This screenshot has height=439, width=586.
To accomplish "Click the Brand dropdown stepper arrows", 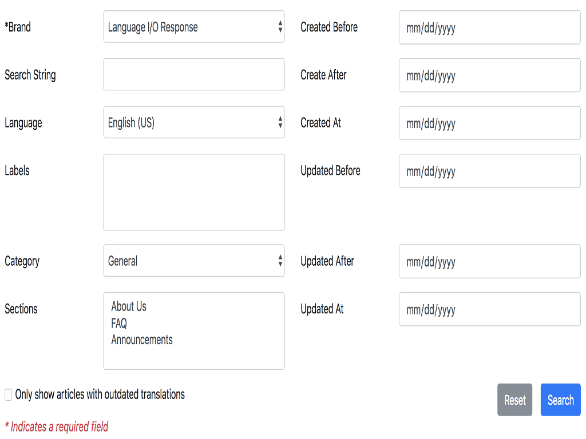I will tap(280, 27).
